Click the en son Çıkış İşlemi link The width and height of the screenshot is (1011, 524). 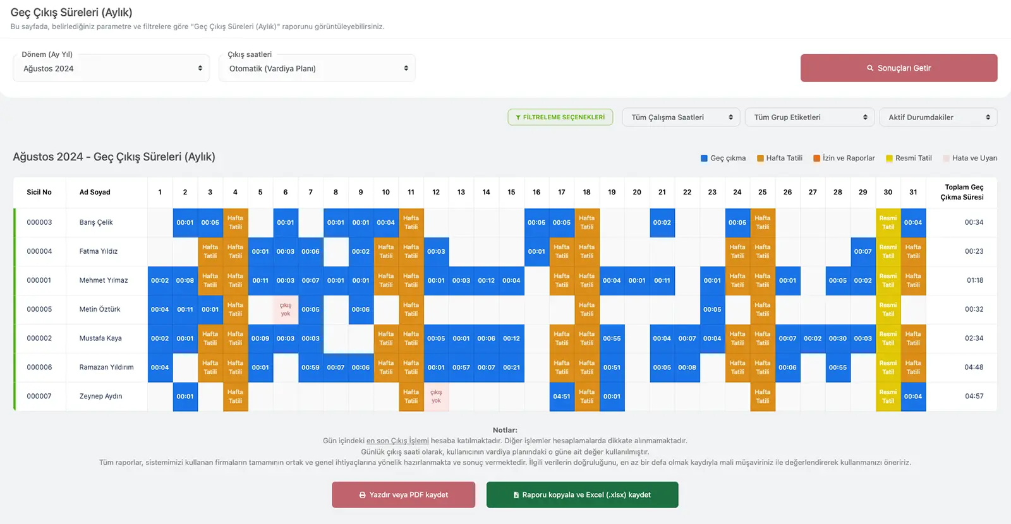pos(397,441)
